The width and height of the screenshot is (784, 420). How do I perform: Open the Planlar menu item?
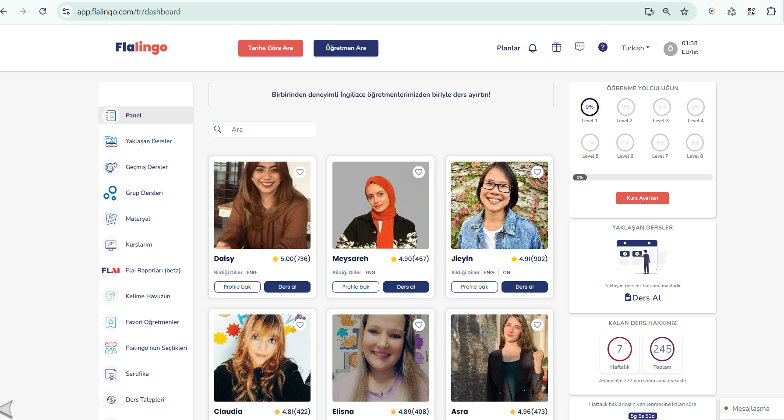[509, 48]
